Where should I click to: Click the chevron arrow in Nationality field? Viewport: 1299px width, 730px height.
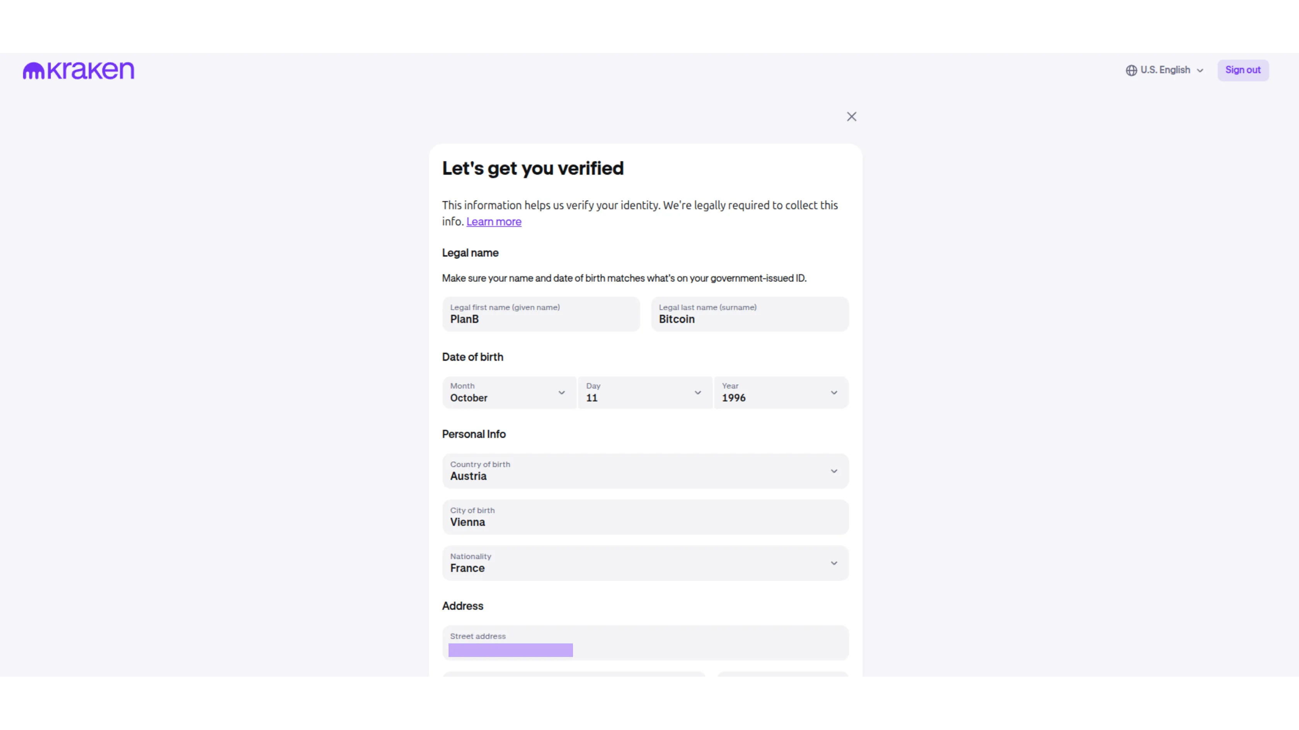834,563
